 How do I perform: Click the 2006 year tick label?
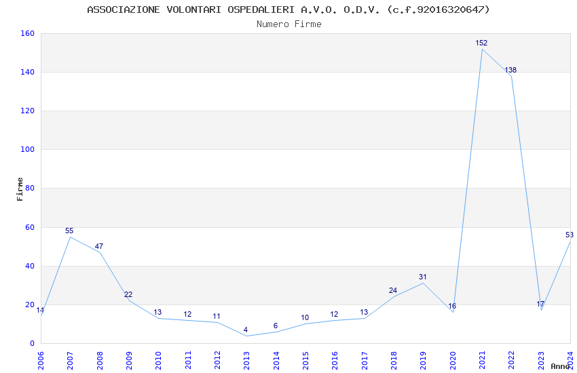click(41, 361)
